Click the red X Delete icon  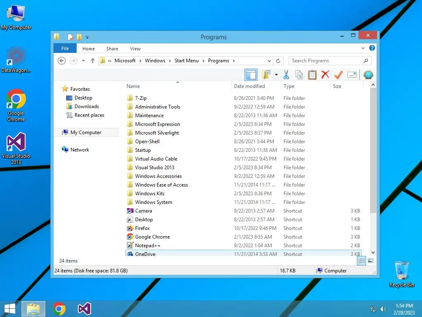click(x=325, y=75)
